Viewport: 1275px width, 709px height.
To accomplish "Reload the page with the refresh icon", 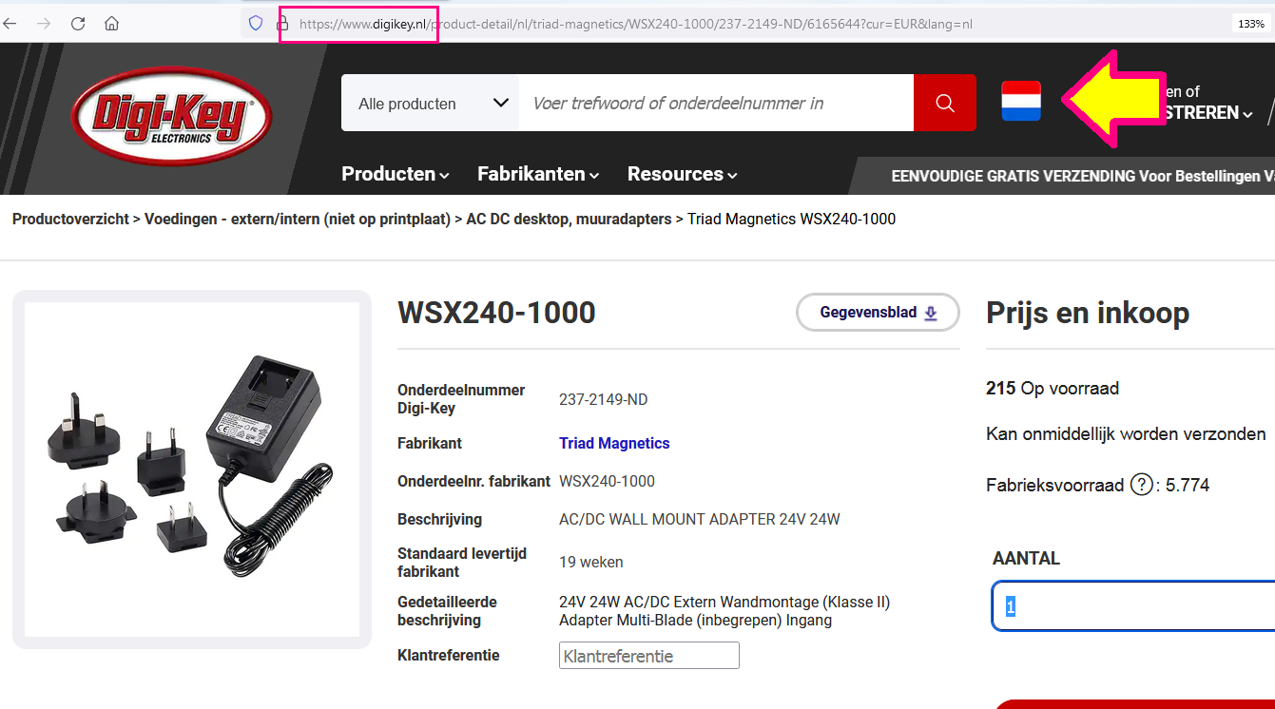I will point(78,24).
